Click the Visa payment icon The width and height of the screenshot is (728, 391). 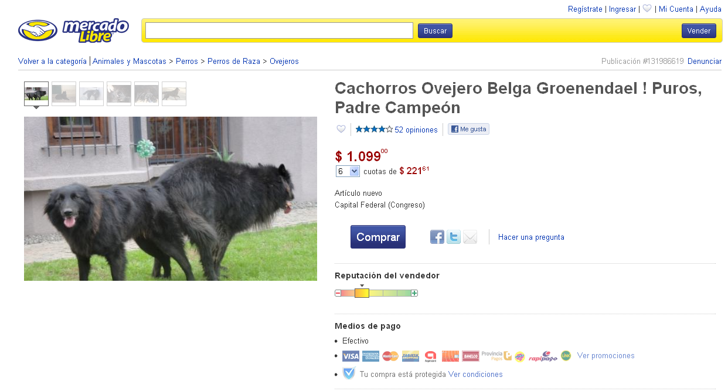(x=351, y=356)
